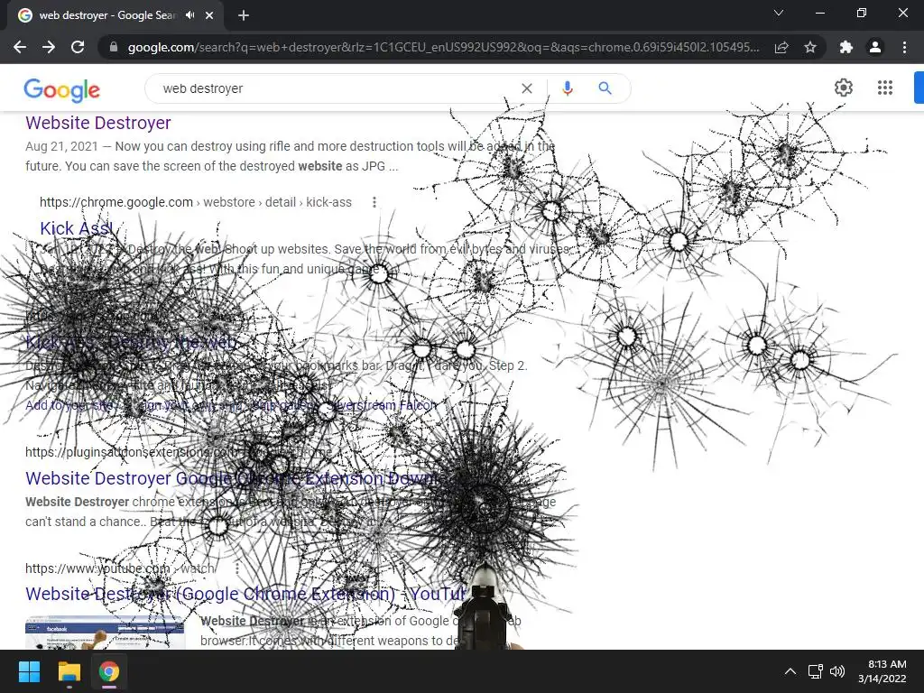Open the Google apps grid
This screenshot has width=924, height=693.
pyautogui.click(x=885, y=88)
